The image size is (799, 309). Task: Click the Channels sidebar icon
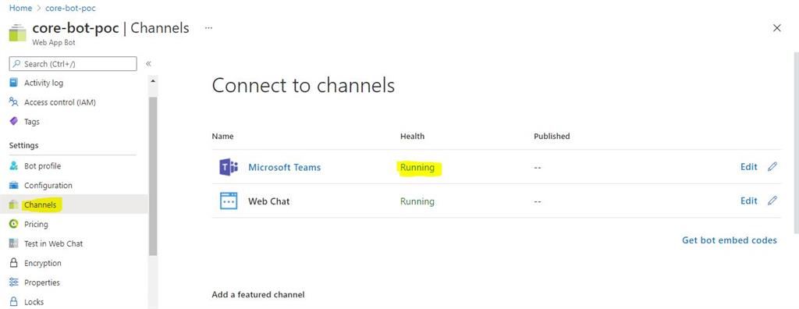click(14, 204)
